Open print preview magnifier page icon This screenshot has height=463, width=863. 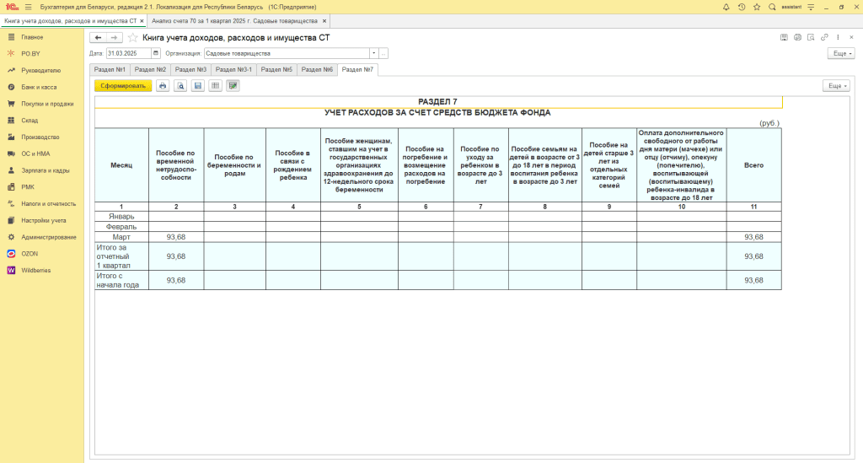pos(180,86)
